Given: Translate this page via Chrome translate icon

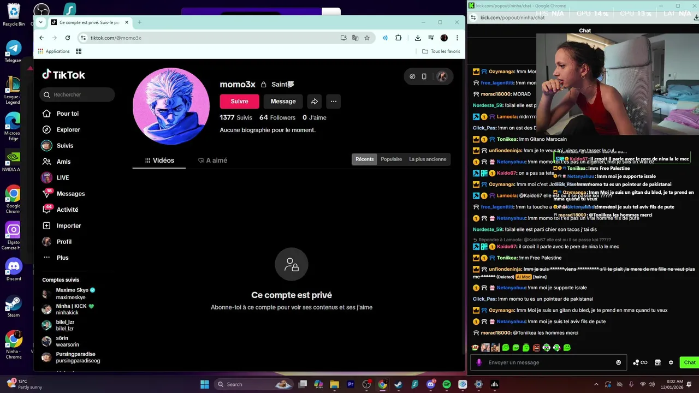Looking at the screenshot, I should [x=355, y=38].
